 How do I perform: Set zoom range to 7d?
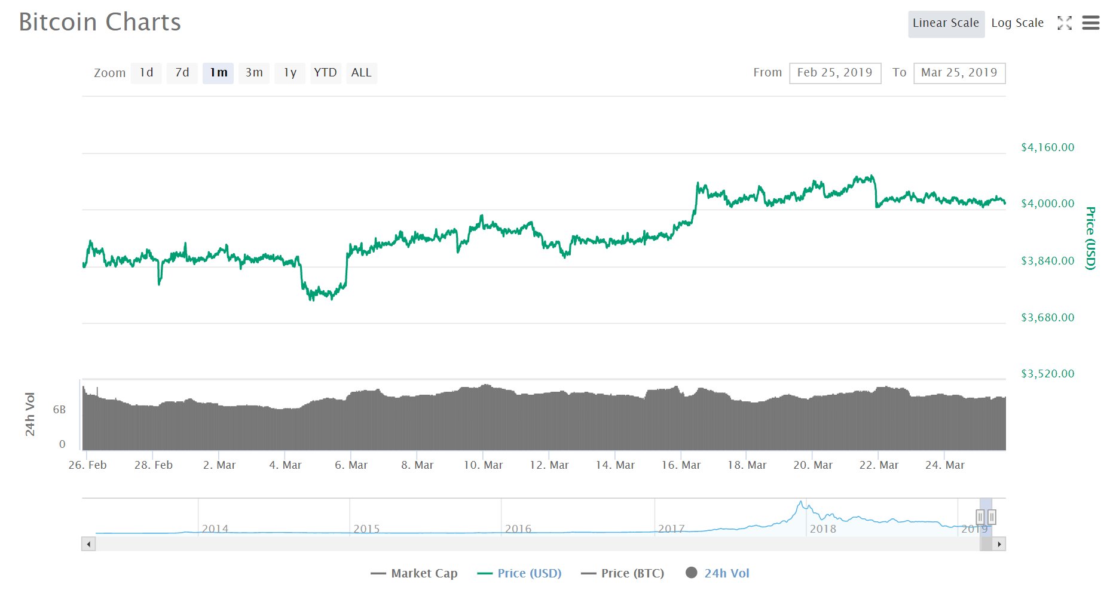182,73
